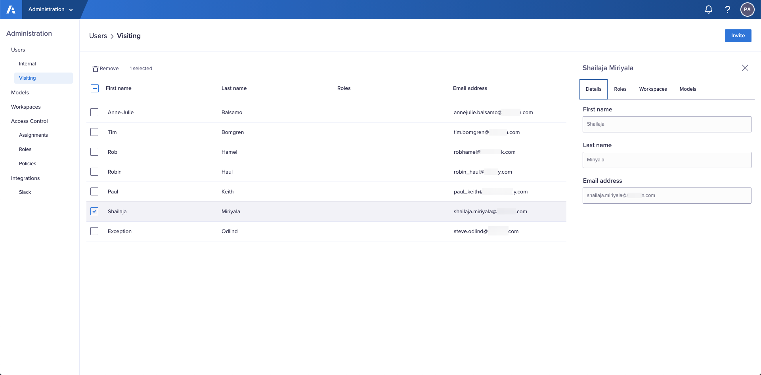Open Slack under Integrations

tap(25, 192)
